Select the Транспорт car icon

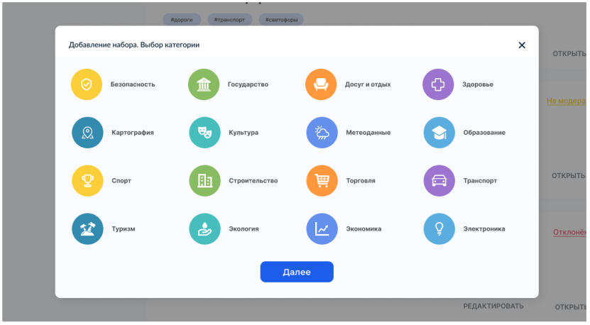(438, 181)
